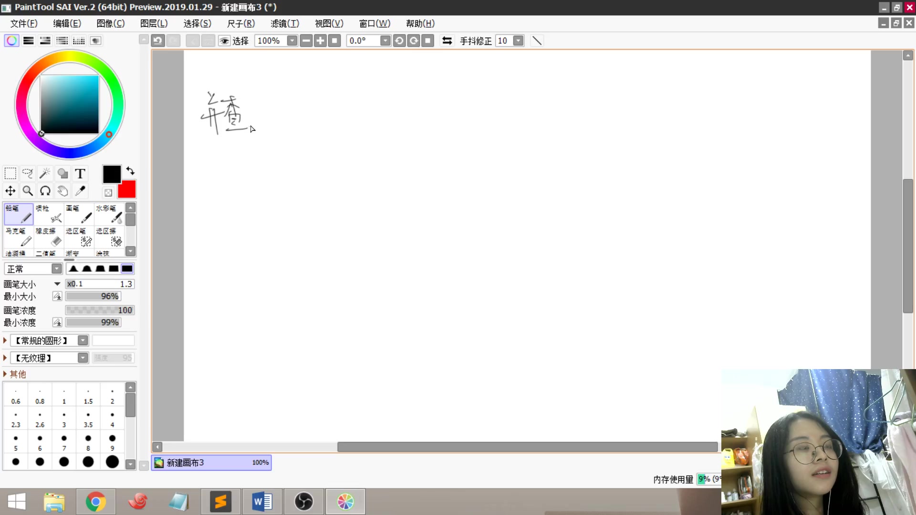Screen dimensions: 916x515
Task: Toggle the color mixer panel
Action: pos(62,41)
